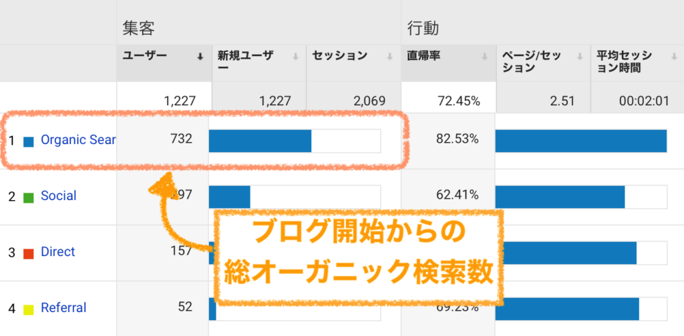Sort by the ページ/セッション column arrow

pyautogui.click(x=580, y=57)
